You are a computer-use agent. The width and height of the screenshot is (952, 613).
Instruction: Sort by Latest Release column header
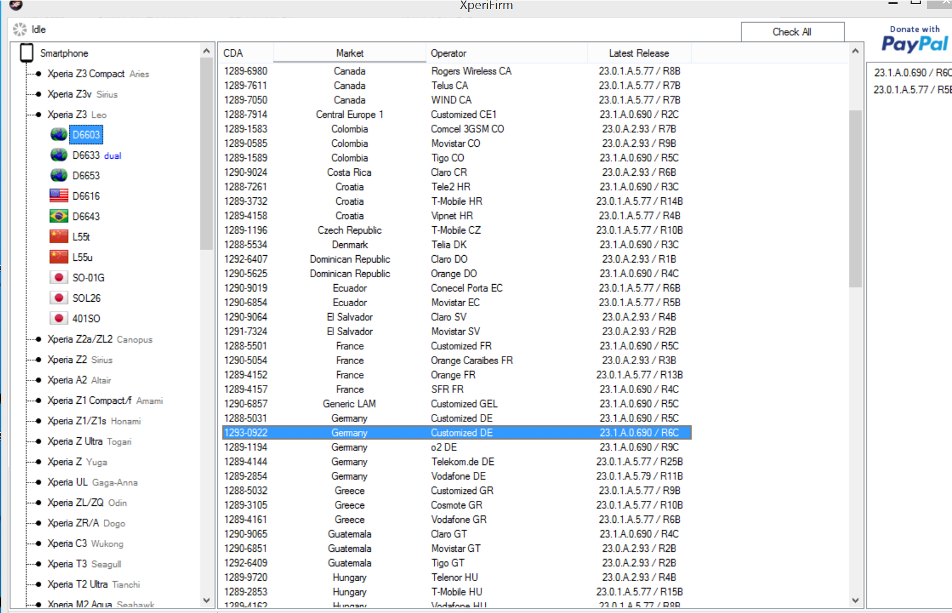pyautogui.click(x=639, y=53)
